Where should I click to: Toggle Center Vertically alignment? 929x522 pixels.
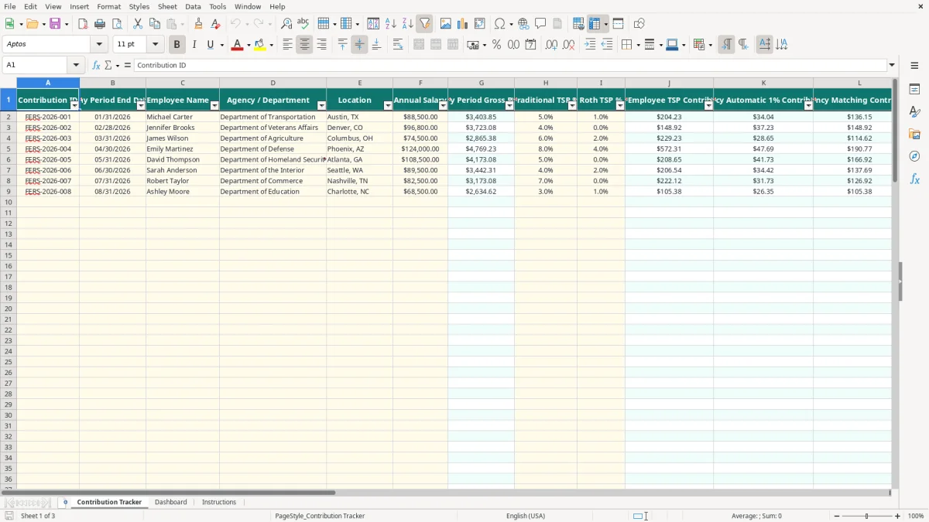pos(359,45)
